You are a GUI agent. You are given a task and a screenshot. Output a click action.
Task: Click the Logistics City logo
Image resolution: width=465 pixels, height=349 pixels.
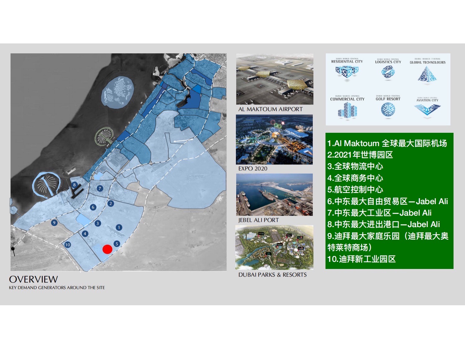pyautogui.click(x=388, y=72)
